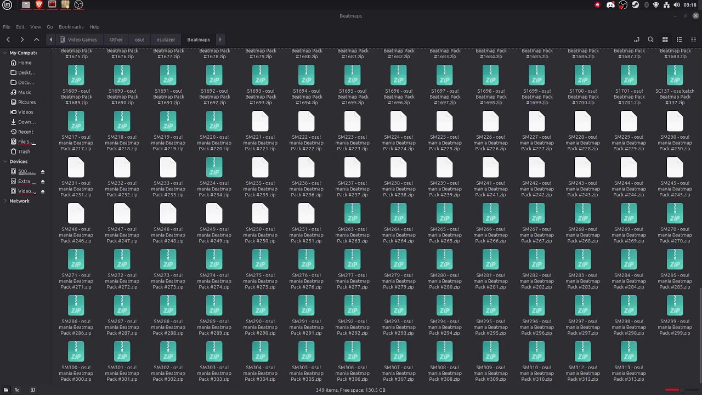The height and width of the screenshot is (395, 702).
Task: Select the S1689 Beatmap Pack zip icon
Action: [76, 75]
